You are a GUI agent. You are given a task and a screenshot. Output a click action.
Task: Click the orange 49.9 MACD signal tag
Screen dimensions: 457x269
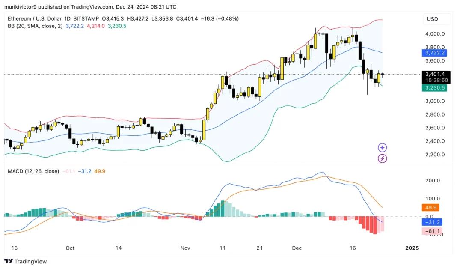click(x=430, y=208)
